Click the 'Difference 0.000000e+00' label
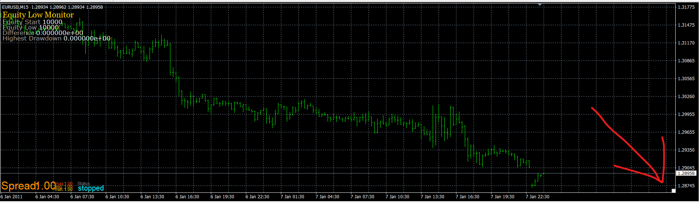 click(x=43, y=33)
